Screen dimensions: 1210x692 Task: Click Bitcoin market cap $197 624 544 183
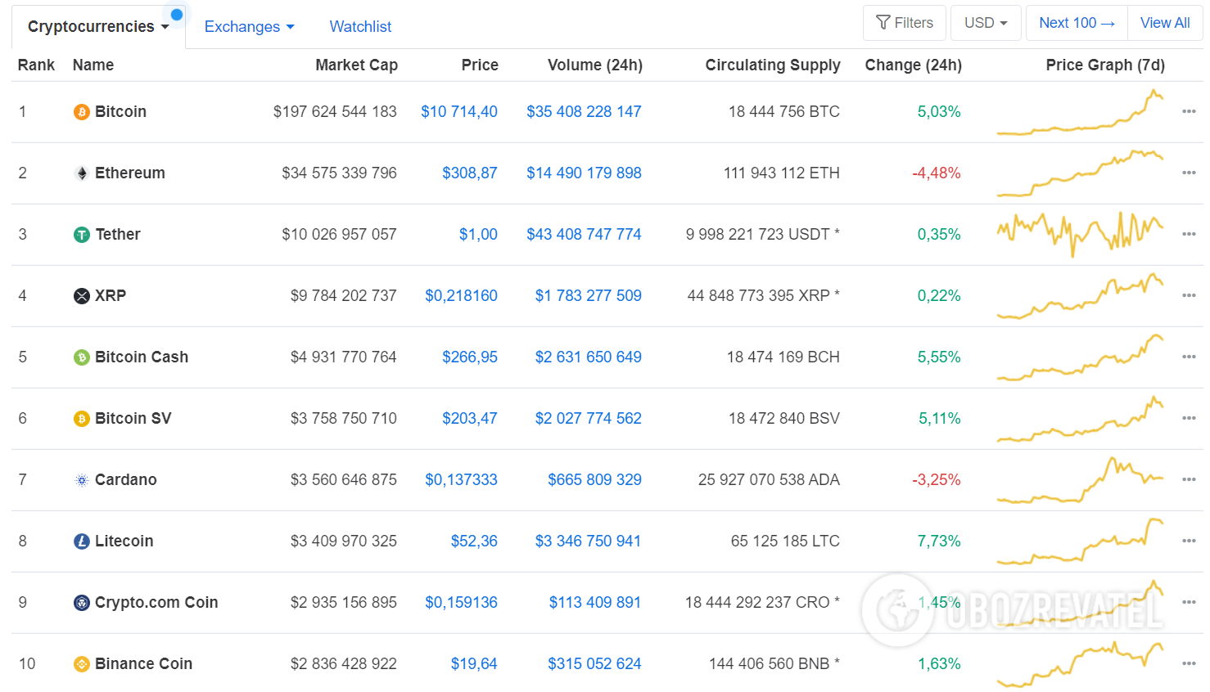[335, 111]
